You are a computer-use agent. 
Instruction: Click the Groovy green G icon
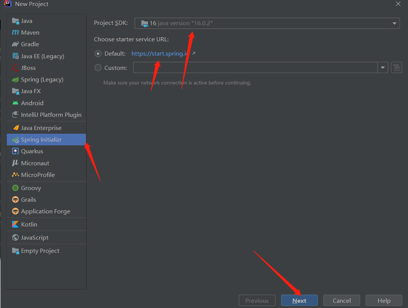(x=15, y=188)
